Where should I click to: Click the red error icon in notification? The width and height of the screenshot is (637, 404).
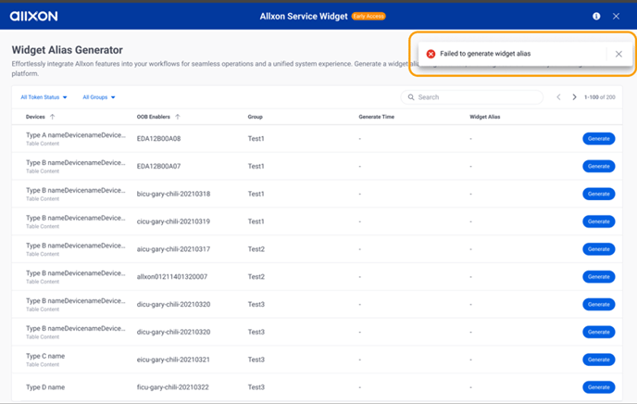click(x=431, y=54)
